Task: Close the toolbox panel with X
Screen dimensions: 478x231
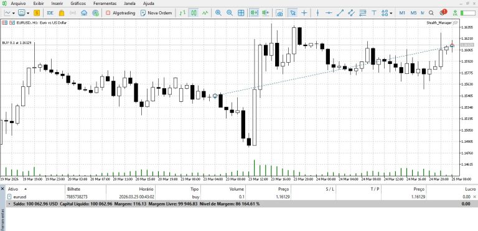Action: pos(2,189)
